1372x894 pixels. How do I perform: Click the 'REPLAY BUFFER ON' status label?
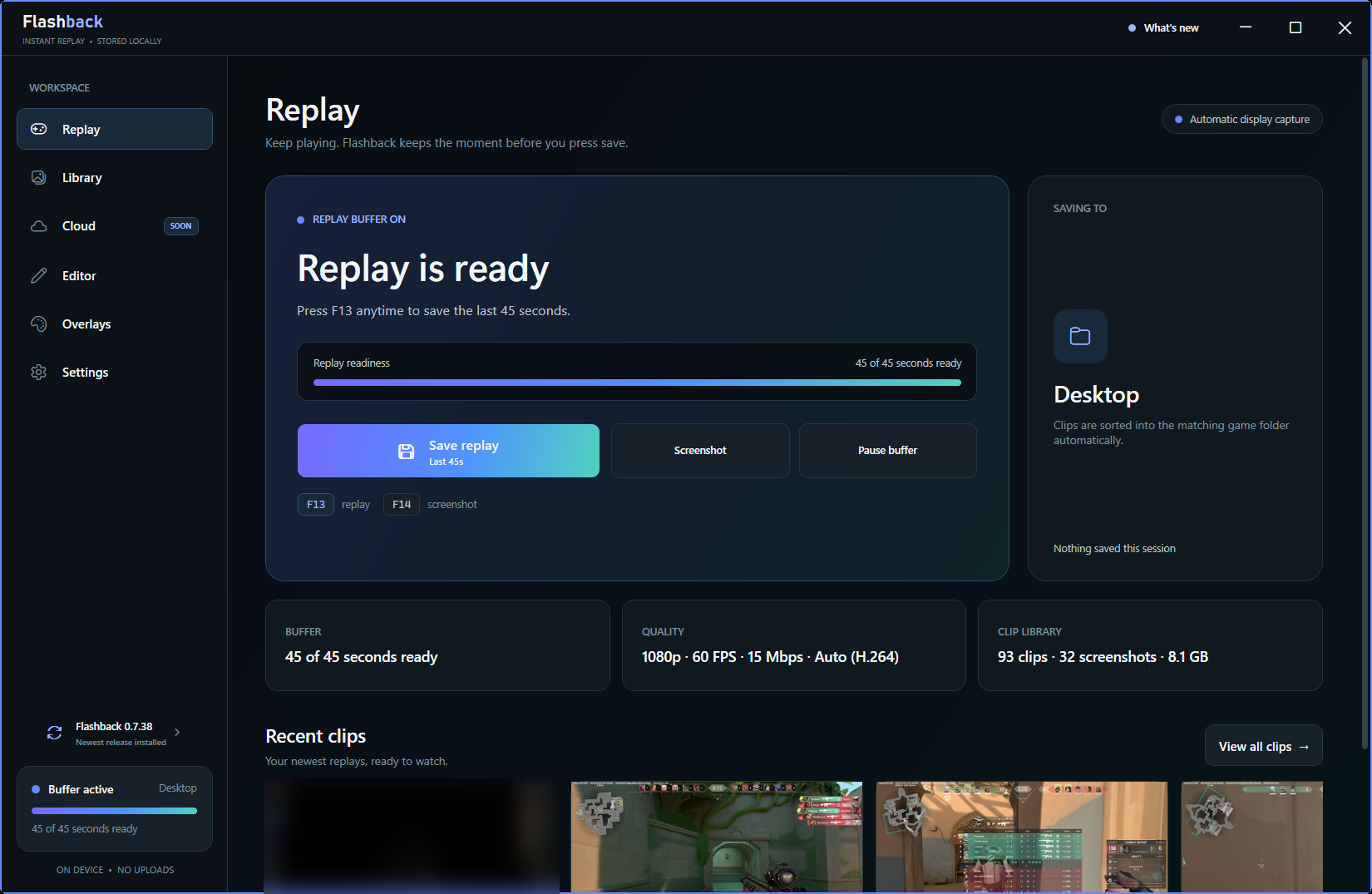[359, 220]
